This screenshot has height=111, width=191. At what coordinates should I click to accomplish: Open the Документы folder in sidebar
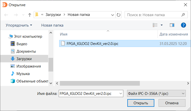(26, 51)
